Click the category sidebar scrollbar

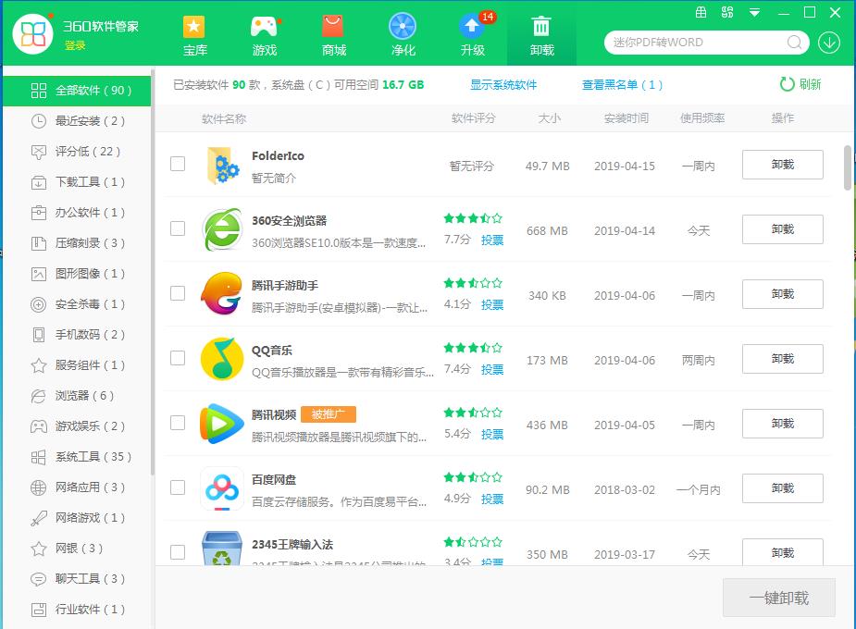(153, 273)
